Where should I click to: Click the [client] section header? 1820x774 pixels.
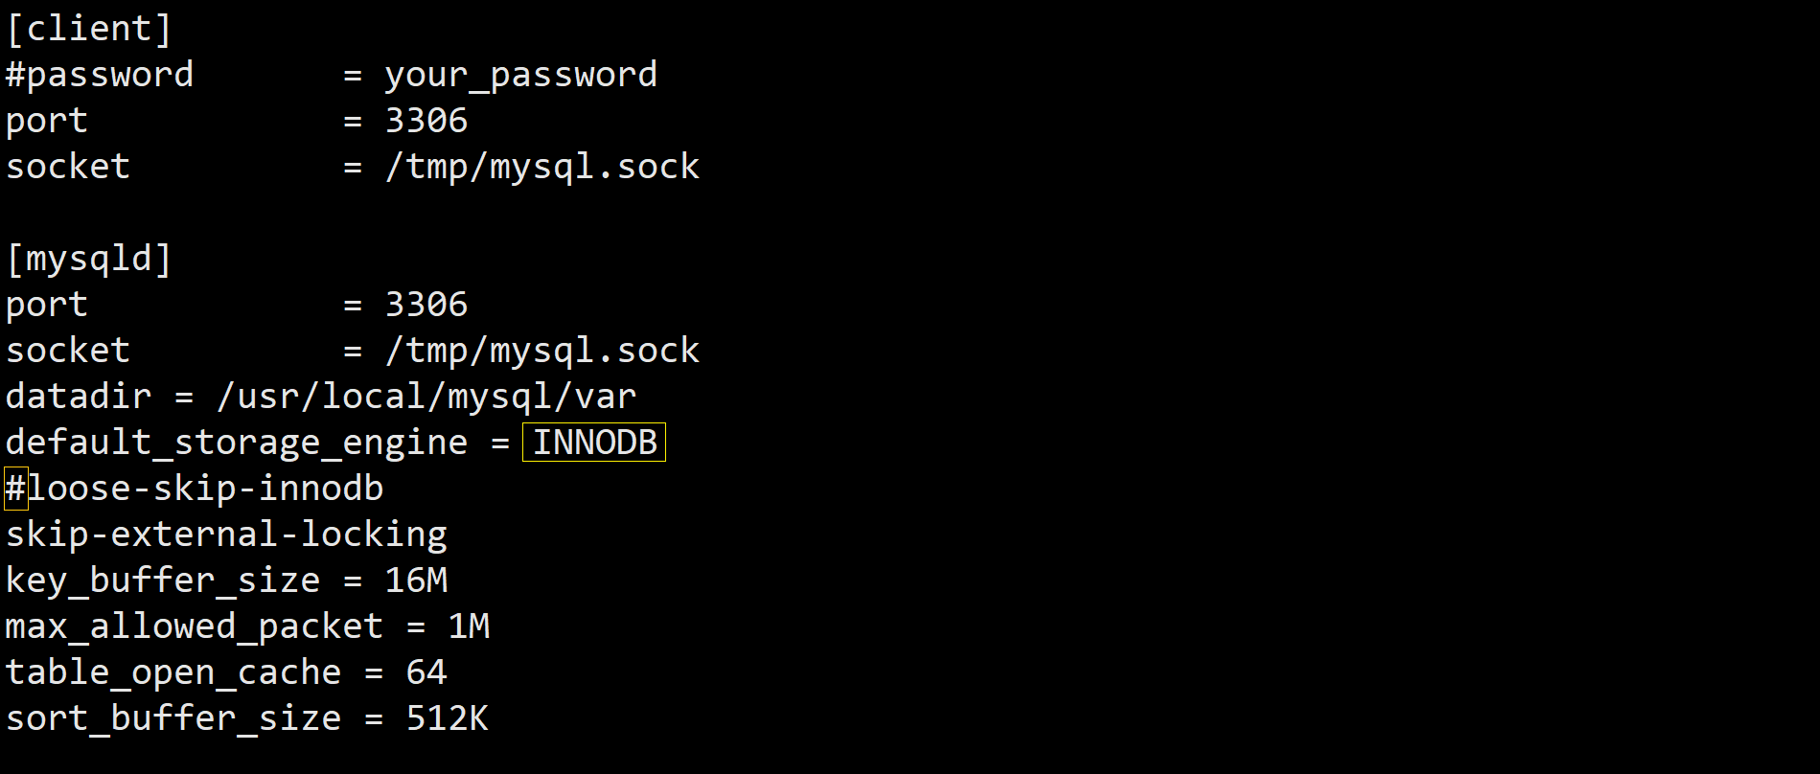pos(89,29)
